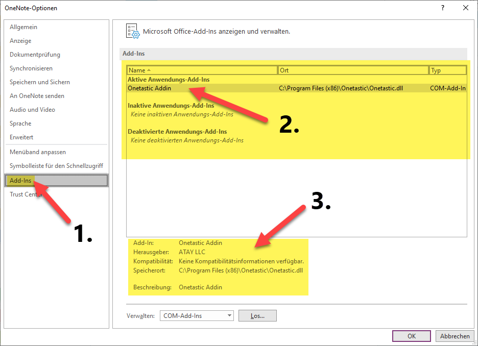Click the Add-In name value in details
Viewport: 478px width, 346px height.
200,243
